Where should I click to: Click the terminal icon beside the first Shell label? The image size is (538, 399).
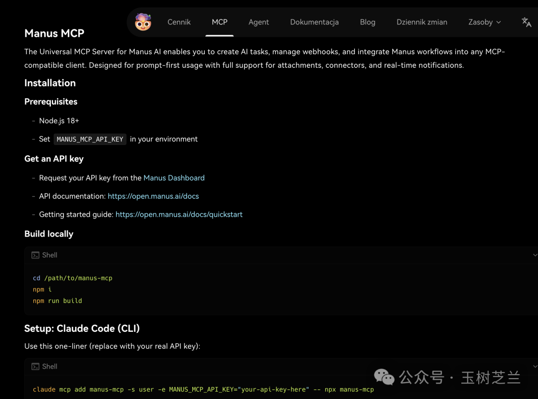35,255
